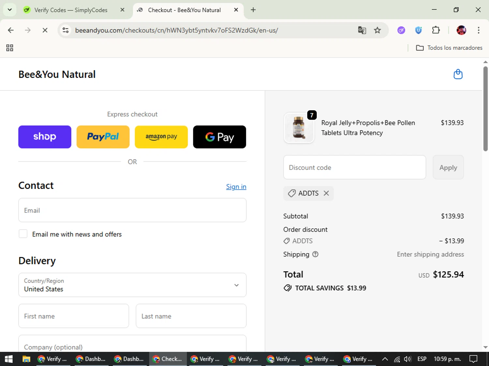Show hidden system tray icons
The image size is (489, 366).
(385, 359)
